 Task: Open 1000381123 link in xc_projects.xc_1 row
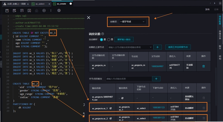(x=158, y=107)
